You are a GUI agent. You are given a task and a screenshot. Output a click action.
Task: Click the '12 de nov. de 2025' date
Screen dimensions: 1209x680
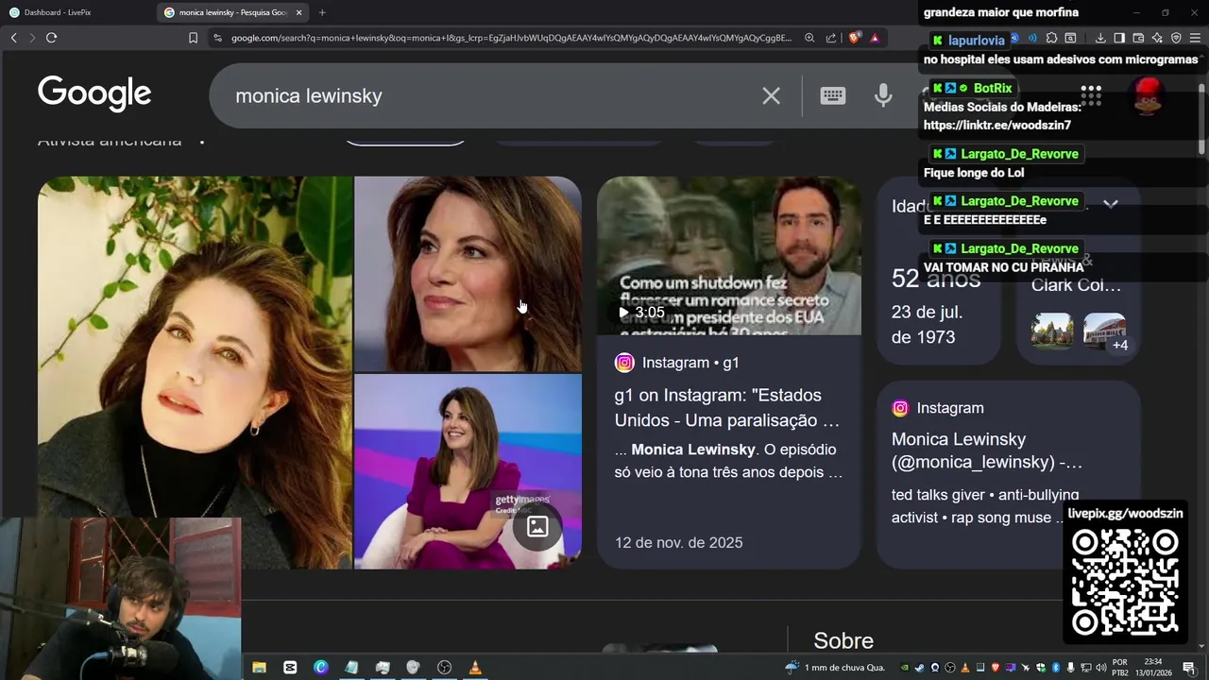pos(678,542)
